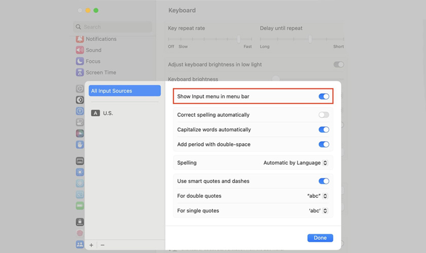Click the minus button to remove input source
The width and height of the screenshot is (426, 253).
(x=102, y=245)
